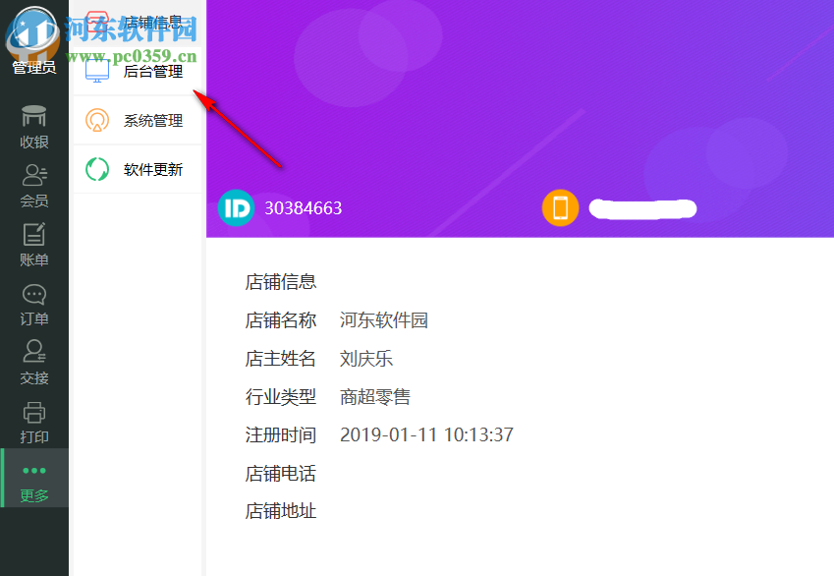
Task: Open the 账单 bills section
Action: [34, 246]
